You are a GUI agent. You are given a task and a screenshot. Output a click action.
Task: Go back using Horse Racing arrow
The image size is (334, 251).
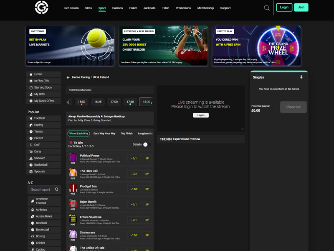(x=68, y=77)
